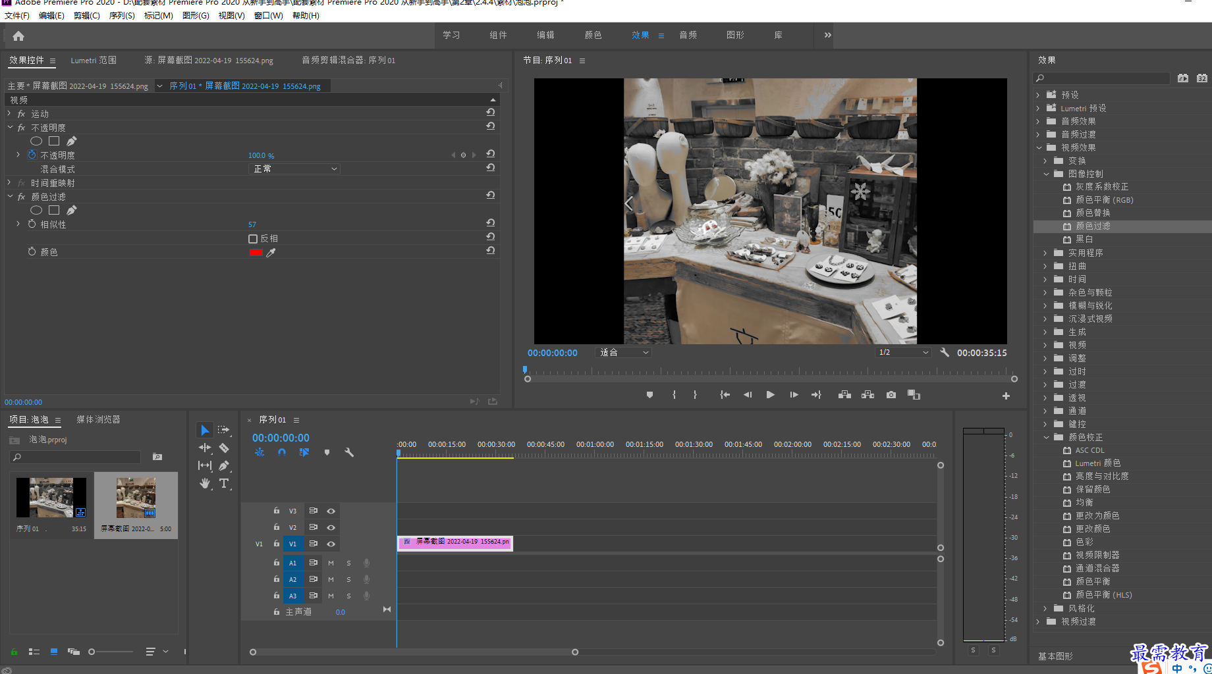Select the Ripple Edit tool
The width and height of the screenshot is (1212, 674).
205,448
